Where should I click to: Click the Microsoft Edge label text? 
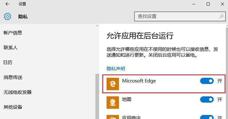coord(139,81)
